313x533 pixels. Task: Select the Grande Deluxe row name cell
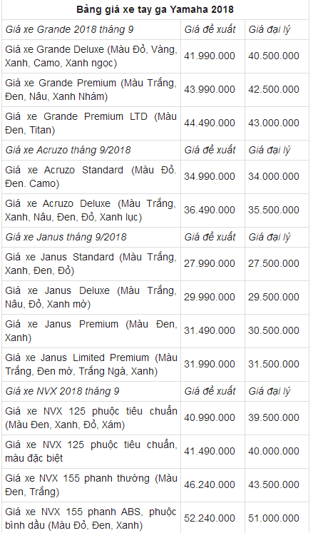tap(91, 56)
